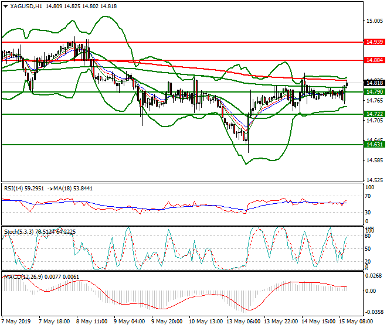This screenshot has width=387, height=328.
Task: Click the 15.005 price scale value
Action: [x=375, y=21]
